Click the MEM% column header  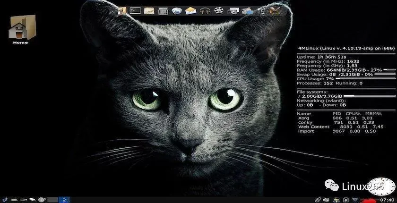373,114
